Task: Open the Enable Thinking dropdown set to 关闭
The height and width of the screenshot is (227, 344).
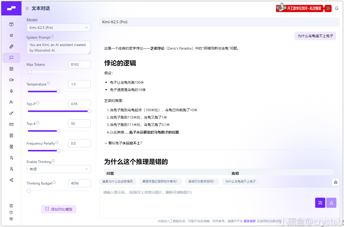Action: (x=59, y=169)
